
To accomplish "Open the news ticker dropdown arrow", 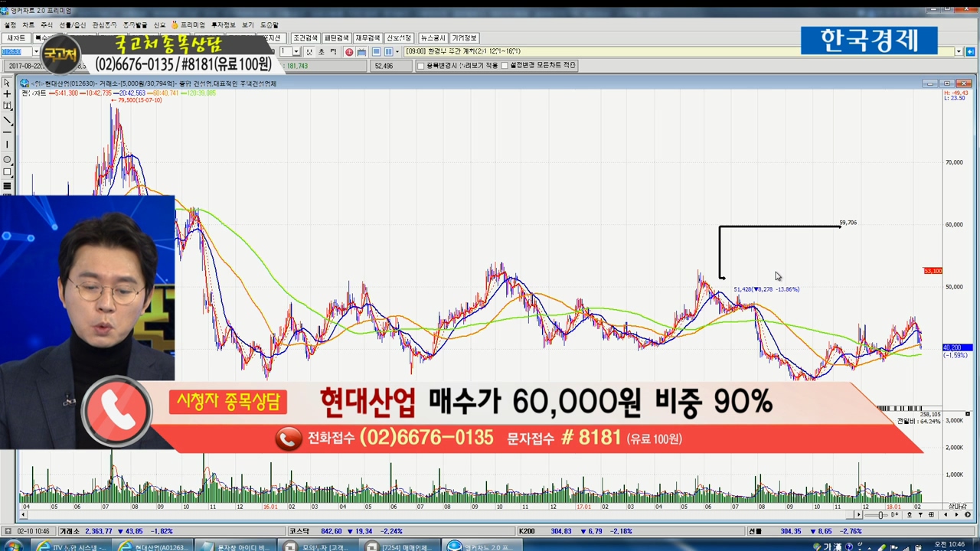I will coord(959,52).
